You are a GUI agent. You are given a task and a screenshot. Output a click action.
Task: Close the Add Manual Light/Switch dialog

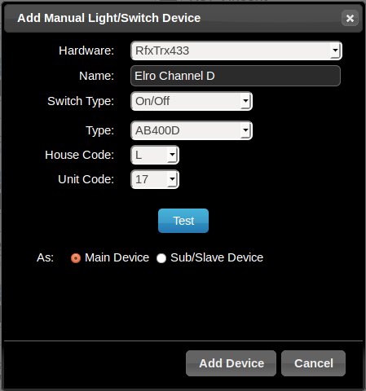350,18
